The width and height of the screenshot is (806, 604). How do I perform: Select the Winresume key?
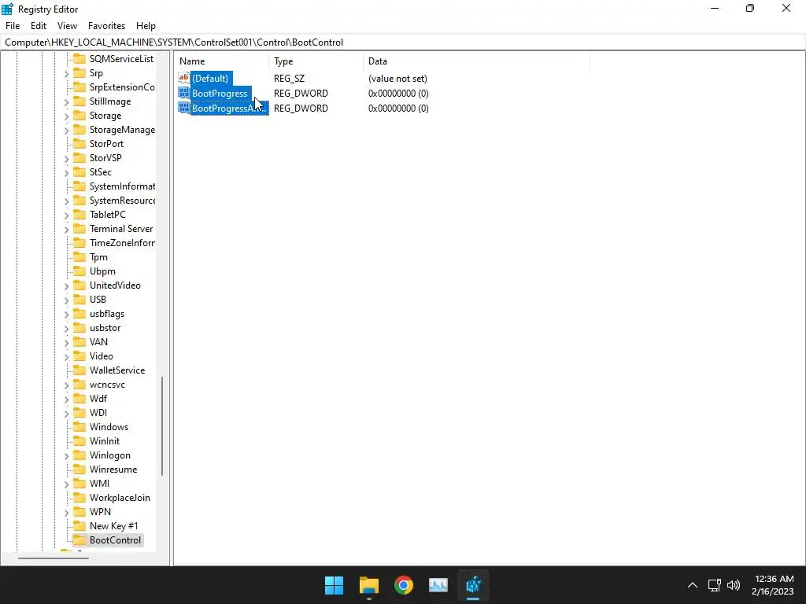click(x=113, y=469)
